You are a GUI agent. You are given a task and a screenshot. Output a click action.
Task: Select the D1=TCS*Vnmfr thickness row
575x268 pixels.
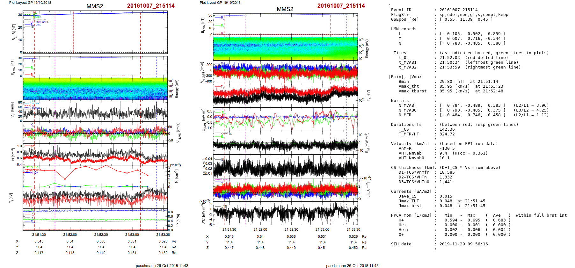(447, 172)
